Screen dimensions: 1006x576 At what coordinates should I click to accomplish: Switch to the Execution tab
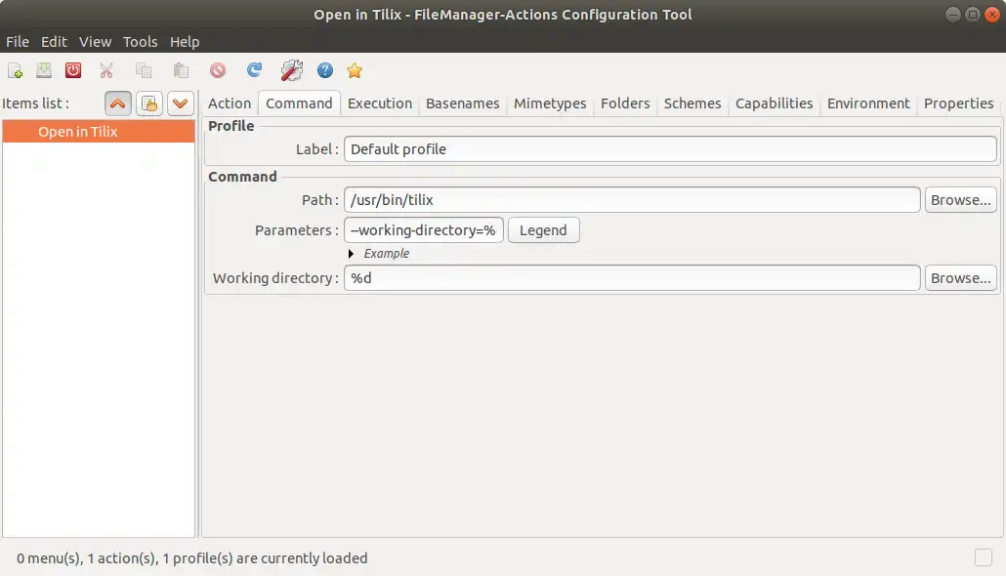[380, 103]
